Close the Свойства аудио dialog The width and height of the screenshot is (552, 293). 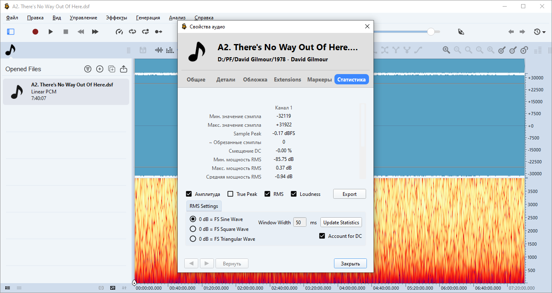coord(367,26)
